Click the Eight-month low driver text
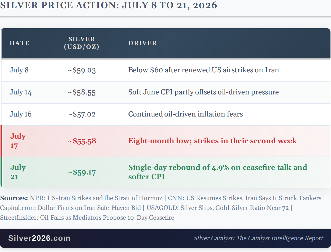The width and height of the screenshot is (331, 252). pos(213,141)
